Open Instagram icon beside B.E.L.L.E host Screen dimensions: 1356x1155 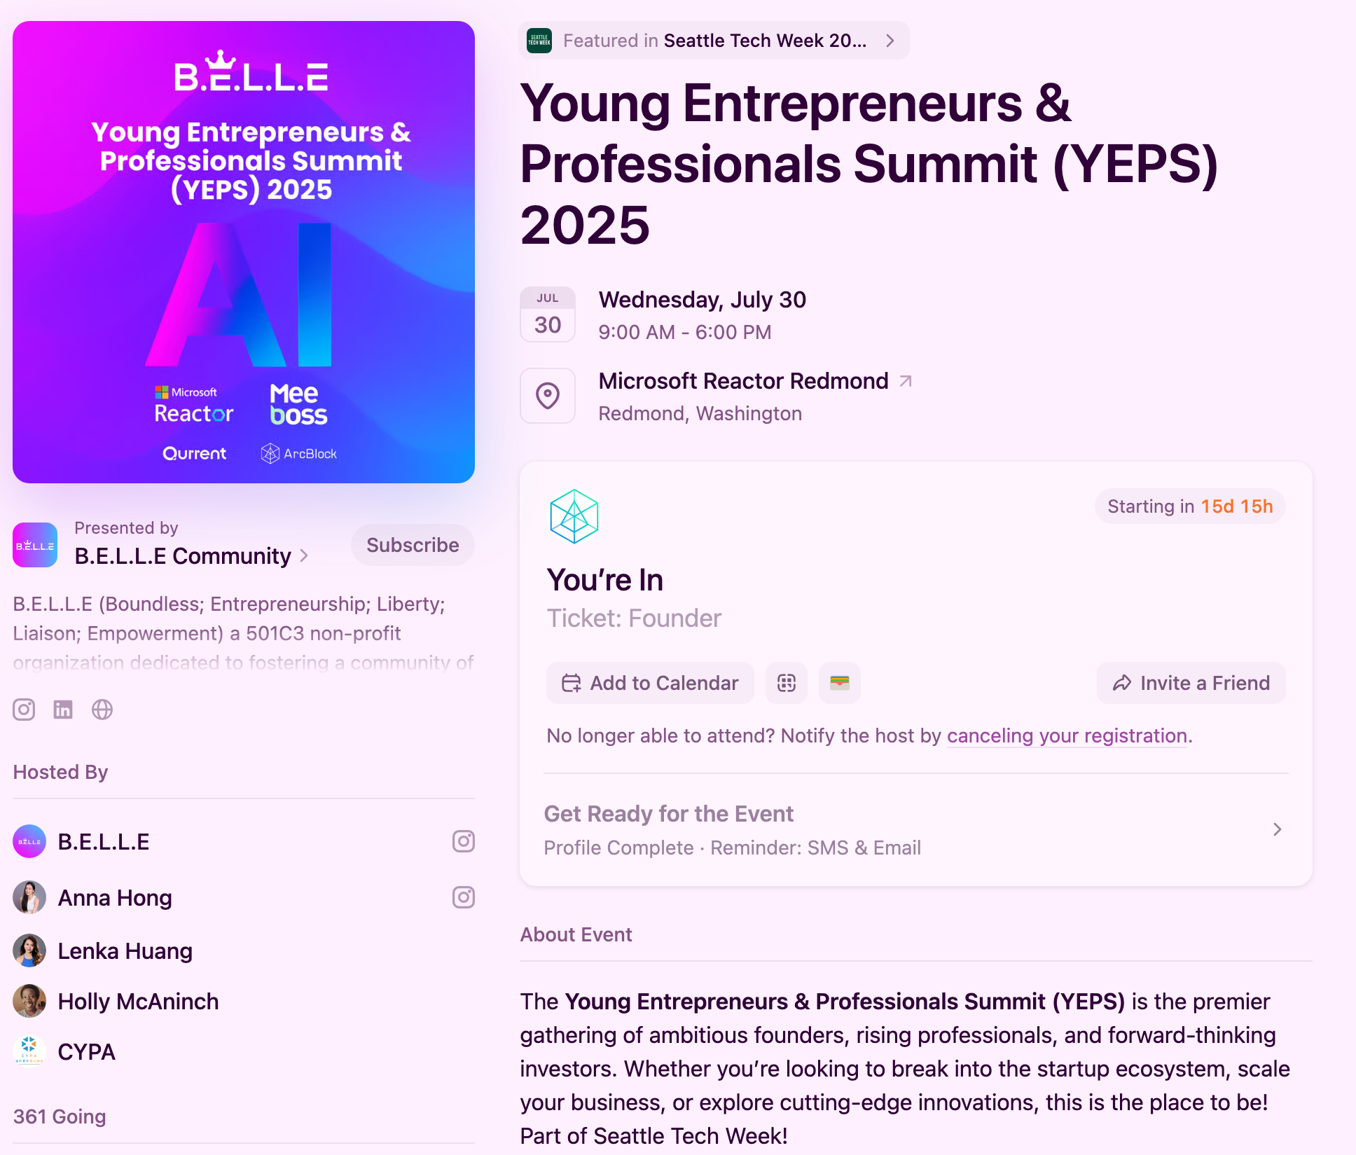463,841
